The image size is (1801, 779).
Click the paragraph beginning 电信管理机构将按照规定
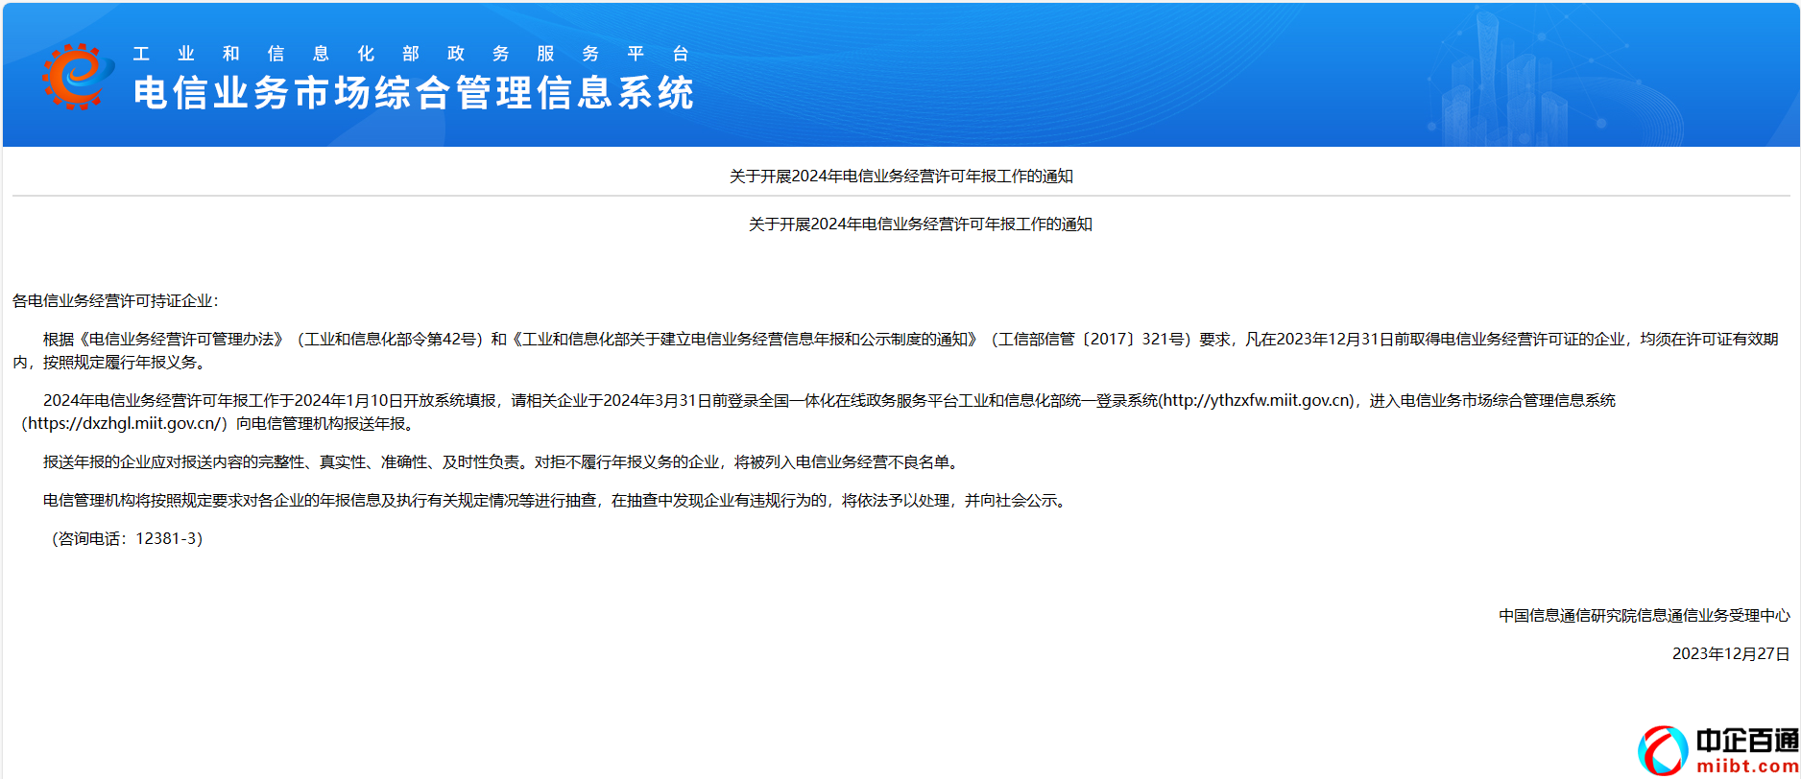coord(555,501)
